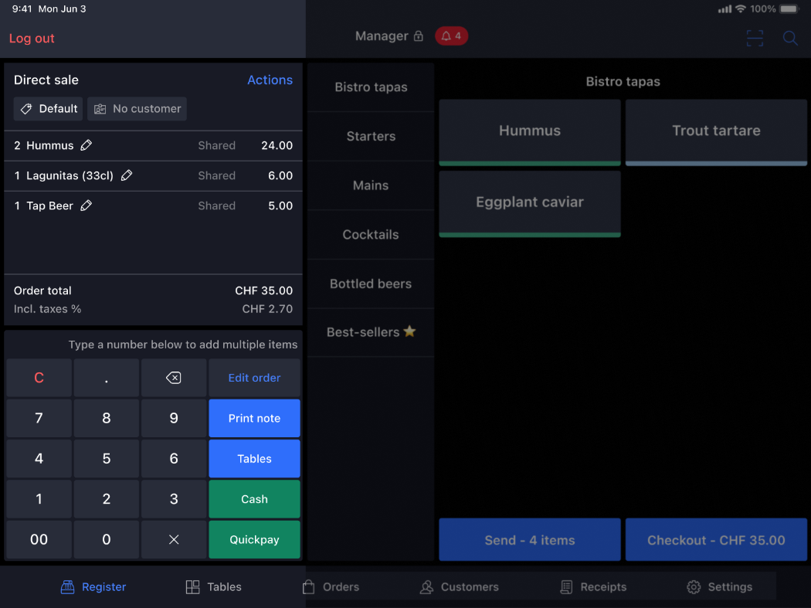Viewport: 811px width, 608px height.
Task: Add Trout tartare to the order
Action: pyautogui.click(x=716, y=131)
